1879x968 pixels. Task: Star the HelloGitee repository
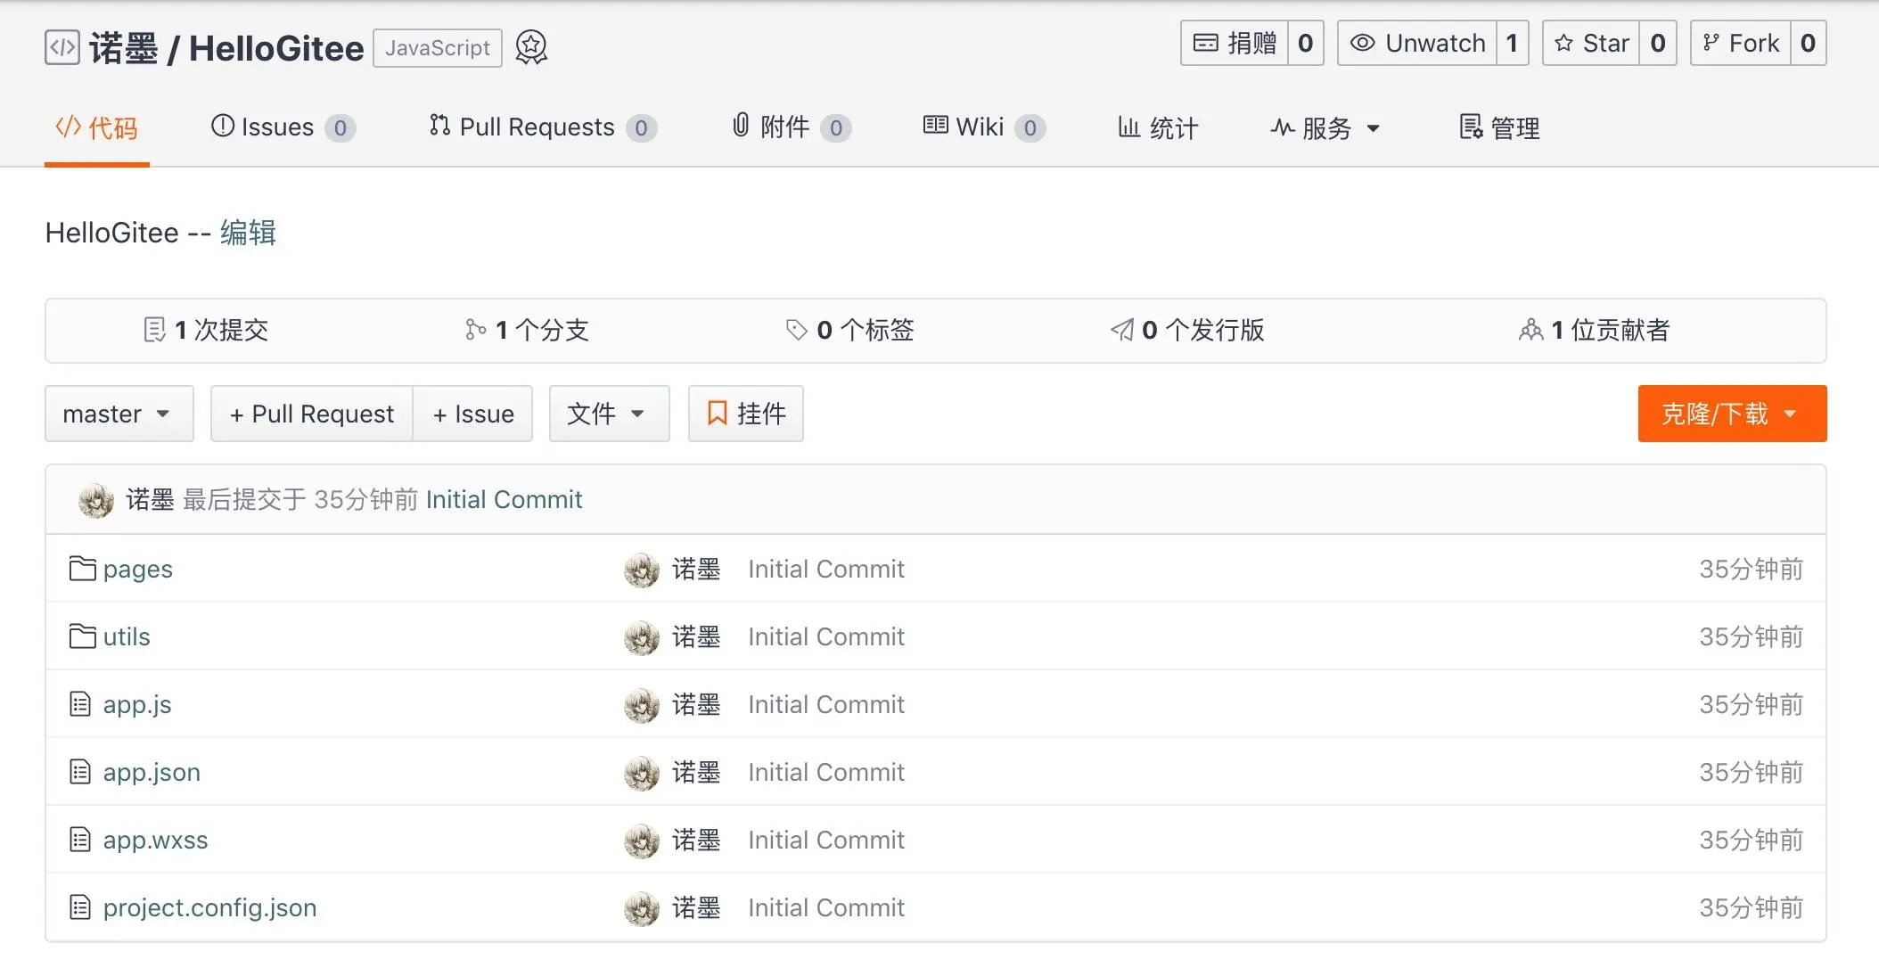coord(1591,43)
